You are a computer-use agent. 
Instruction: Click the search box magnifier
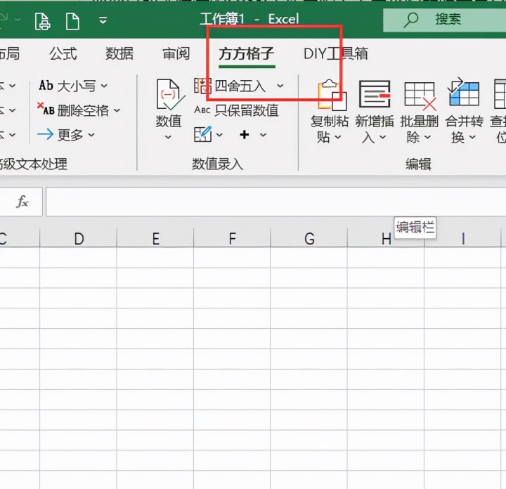[411, 20]
